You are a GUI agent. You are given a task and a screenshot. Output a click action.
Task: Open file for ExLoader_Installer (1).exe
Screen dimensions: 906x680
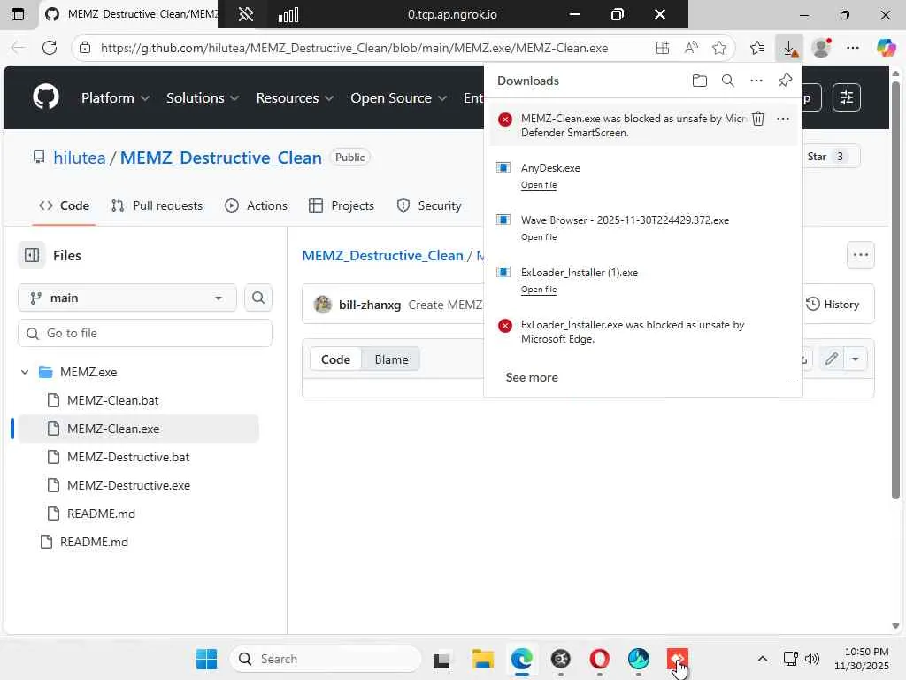pyautogui.click(x=539, y=290)
